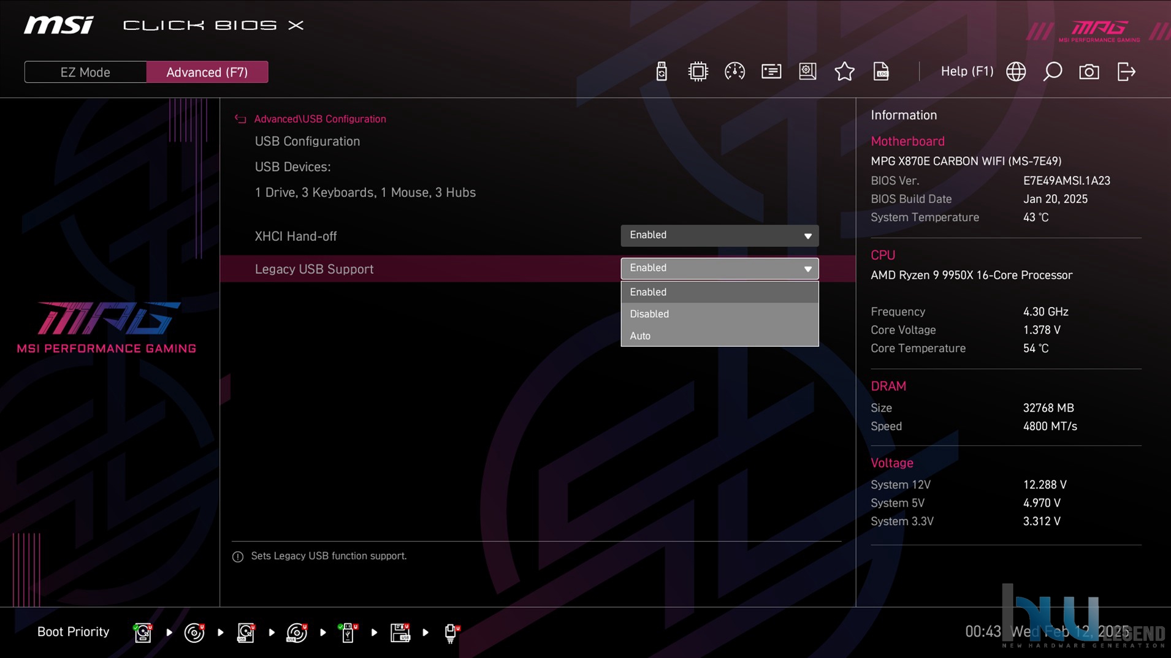Open the search magnifier icon
1171x658 pixels.
click(1053, 72)
